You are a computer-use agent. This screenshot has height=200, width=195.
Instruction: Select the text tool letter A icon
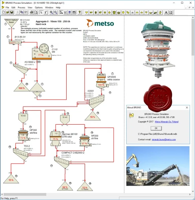(x=166, y=13)
